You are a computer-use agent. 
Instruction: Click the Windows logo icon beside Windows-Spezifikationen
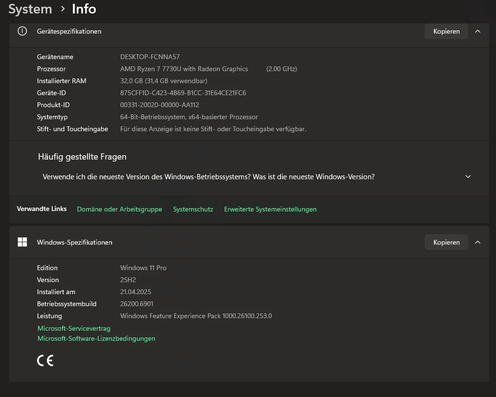point(22,242)
